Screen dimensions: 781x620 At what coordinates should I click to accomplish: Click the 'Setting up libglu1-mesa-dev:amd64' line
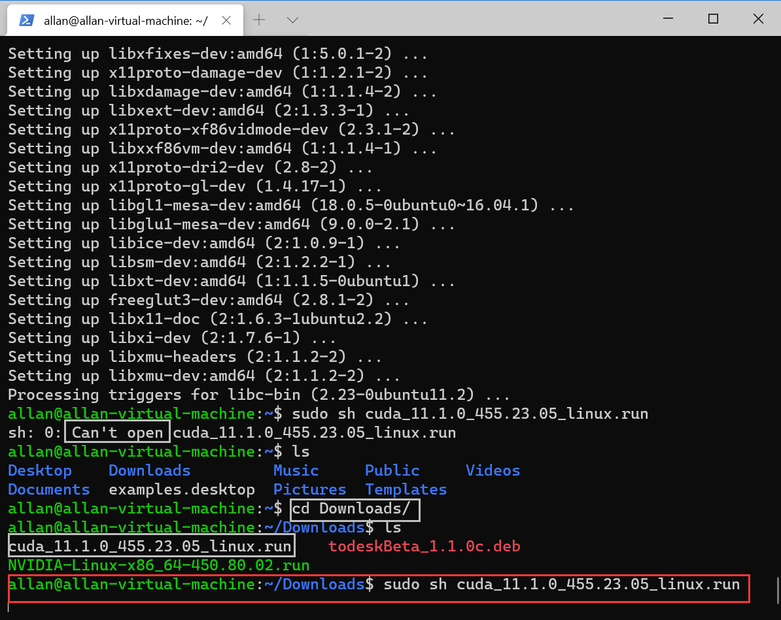tap(232, 224)
